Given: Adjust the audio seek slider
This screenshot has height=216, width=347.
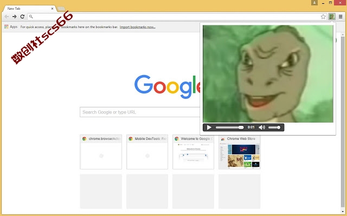Looking at the screenshot, I should pos(229,127).
